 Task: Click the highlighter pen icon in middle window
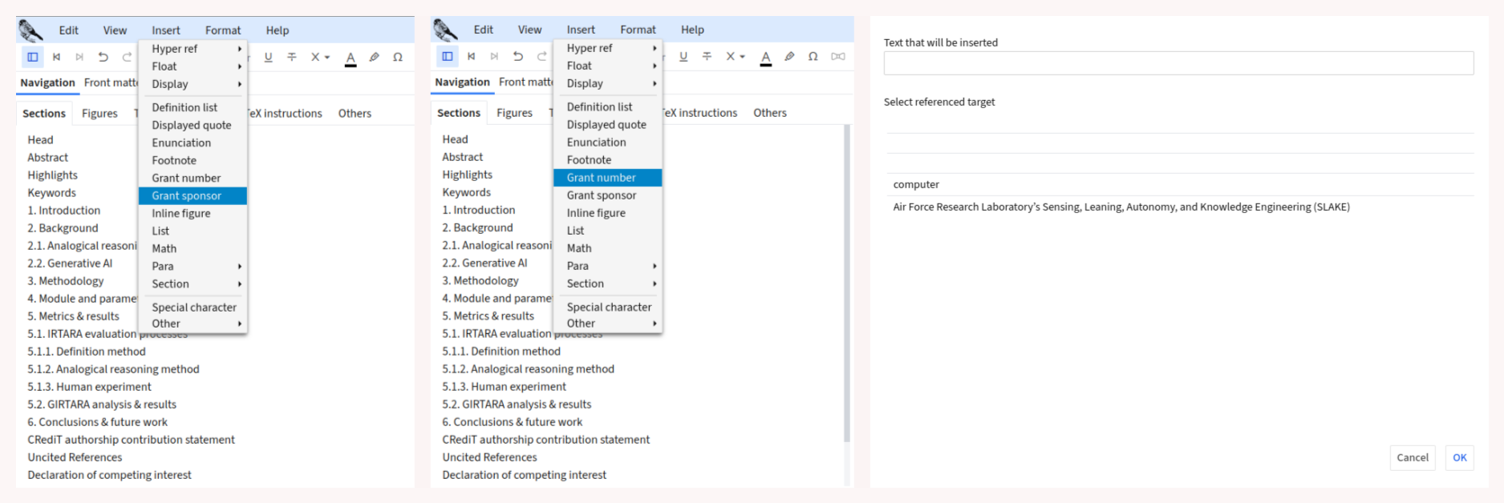(789, 56)
